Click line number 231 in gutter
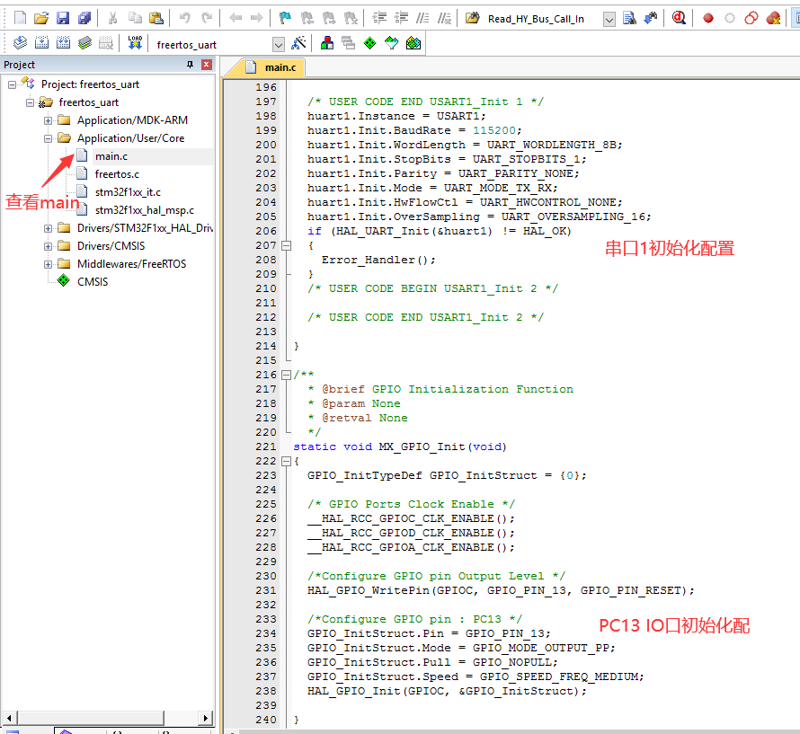The height and width of the screenshot is (734, 800). point(266,590)
